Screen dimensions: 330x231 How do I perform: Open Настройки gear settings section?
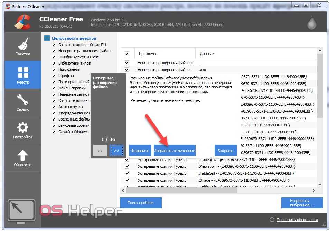pyautogui.click(x=22, y=130)
